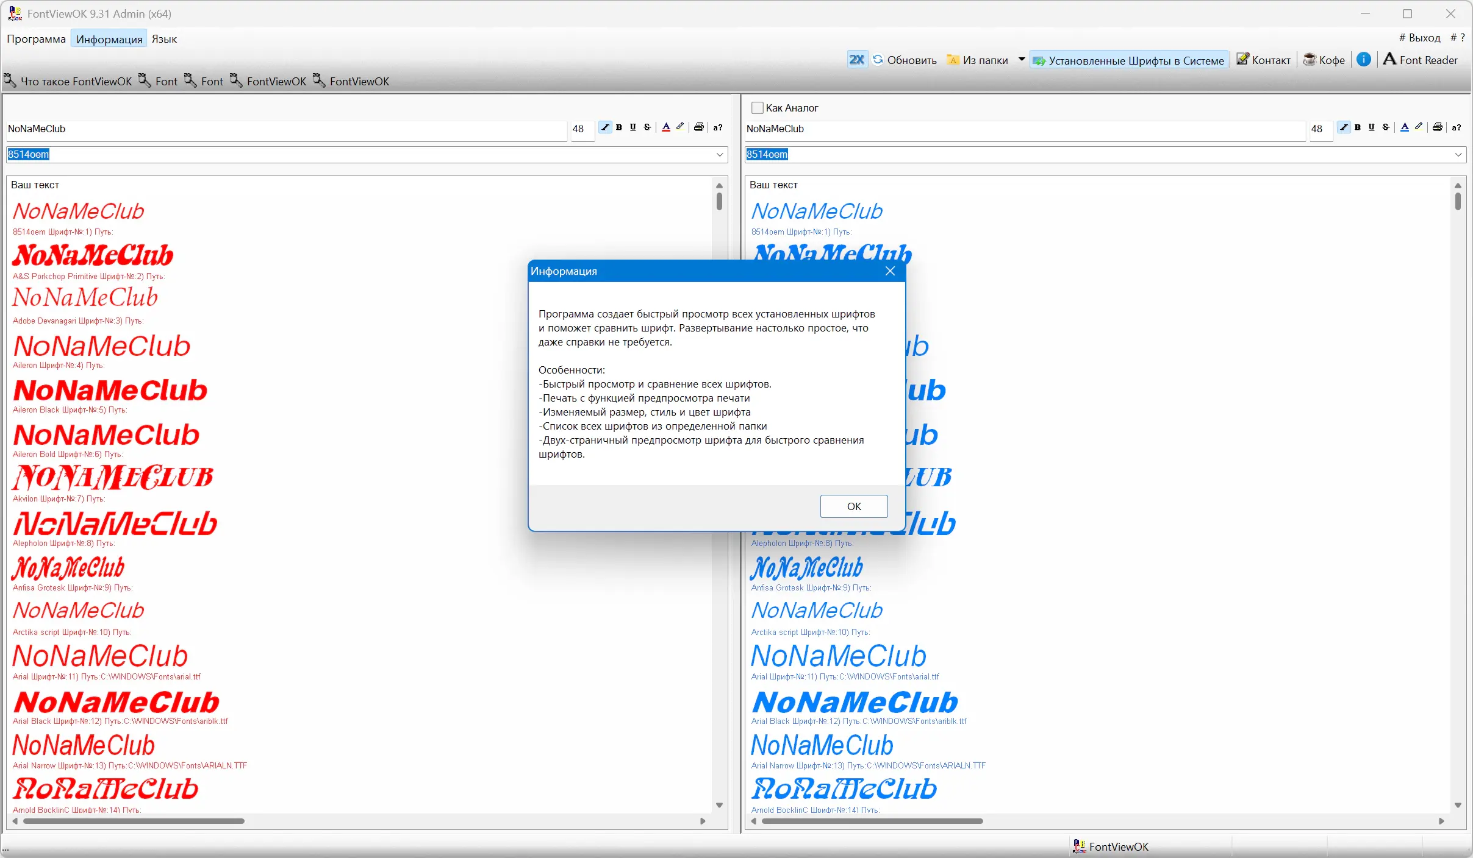
Task: Toggle underline in left pane toolbar
Action: [x=633, y=127]
